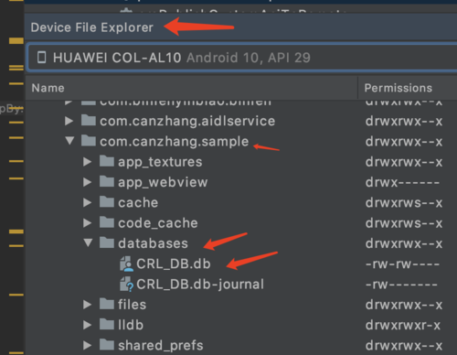
Task: Select the com.canzhang.sample package name
Action: 175,142
